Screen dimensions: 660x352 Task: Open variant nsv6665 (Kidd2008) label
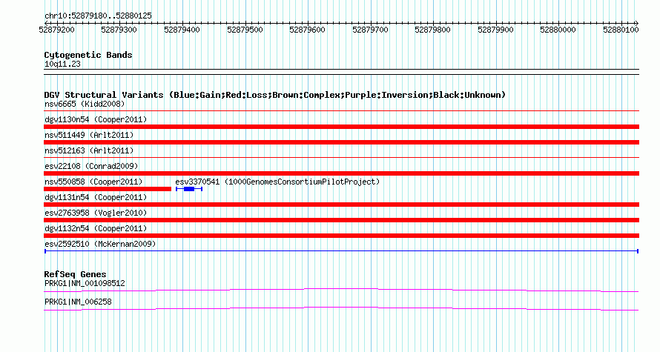click(x=85, y=104)
